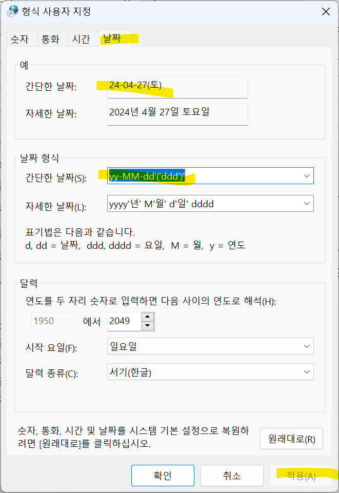The width and height of the screenshot is (339, 493).
Task: Click the notation legend line d, dd = 날짜
Action: [x=135, y=245]
